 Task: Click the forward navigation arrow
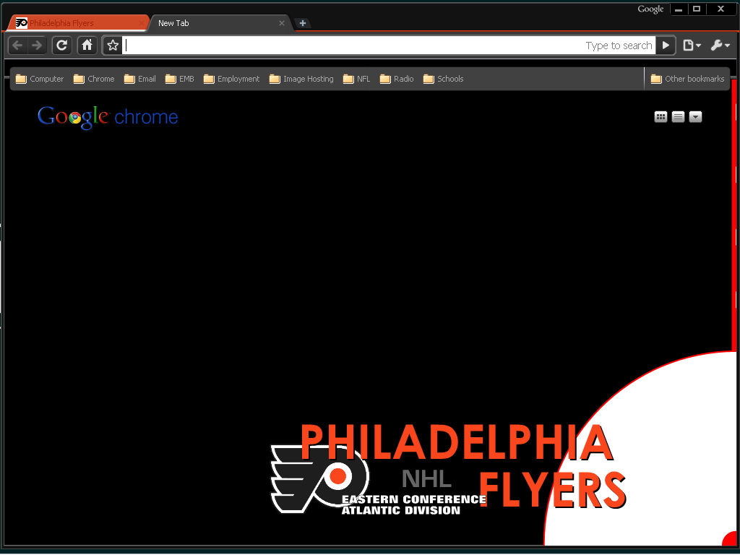coord(36,45)
